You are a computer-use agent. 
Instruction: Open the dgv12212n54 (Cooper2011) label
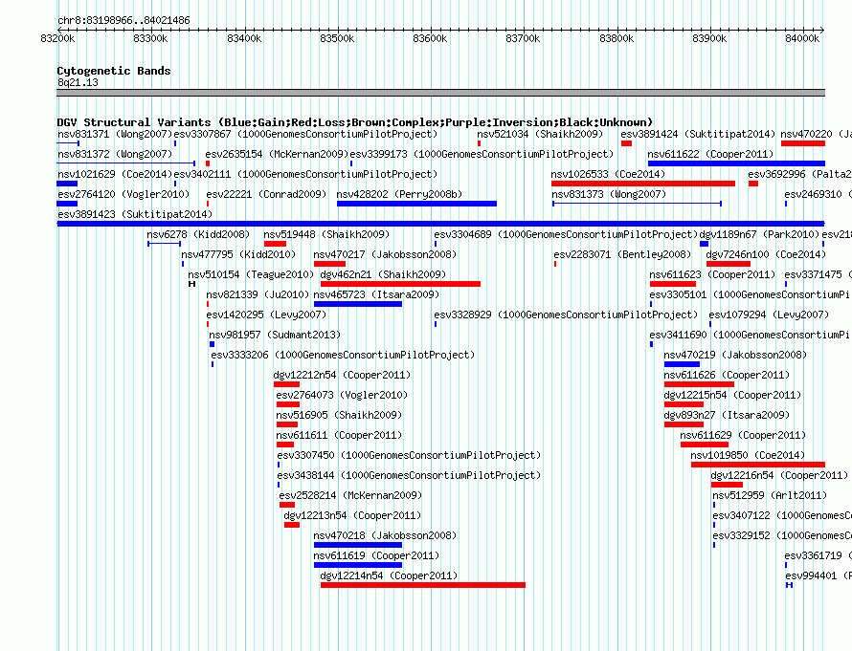coord(342,375)
